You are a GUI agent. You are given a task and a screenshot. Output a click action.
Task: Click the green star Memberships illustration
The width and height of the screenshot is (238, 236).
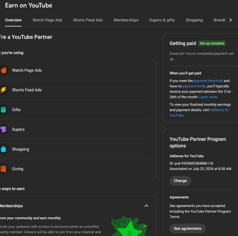tap(129, 227)
